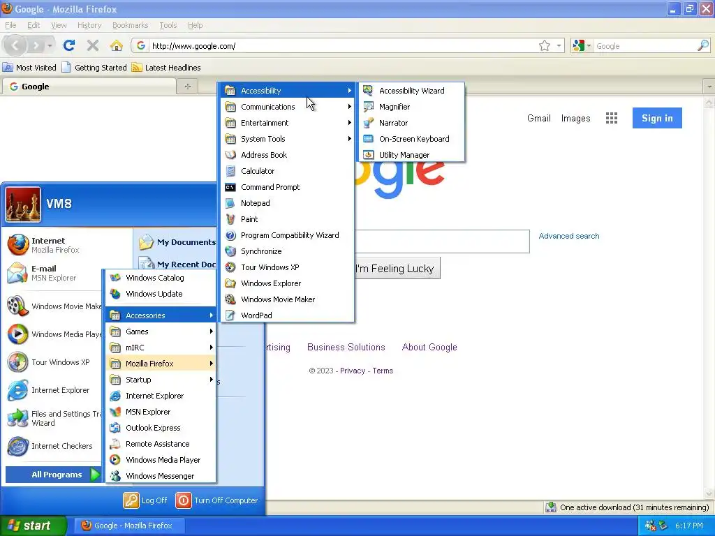Open Windows Update
The image size is (715, 536).
[161, 294]
